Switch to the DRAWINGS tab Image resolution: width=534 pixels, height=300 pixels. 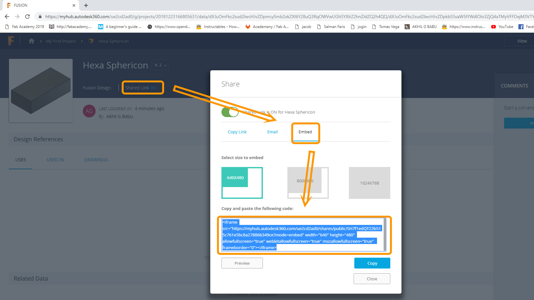pyautogui.click(x=96, y=160)
